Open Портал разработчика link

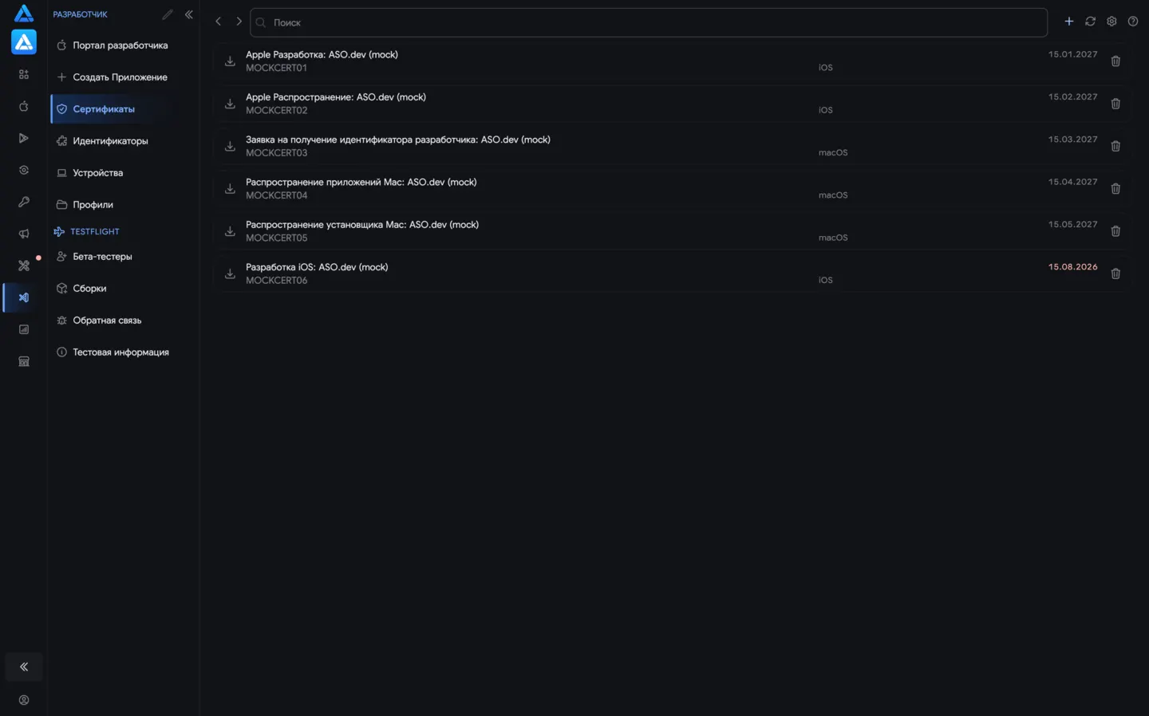[120, 45]
